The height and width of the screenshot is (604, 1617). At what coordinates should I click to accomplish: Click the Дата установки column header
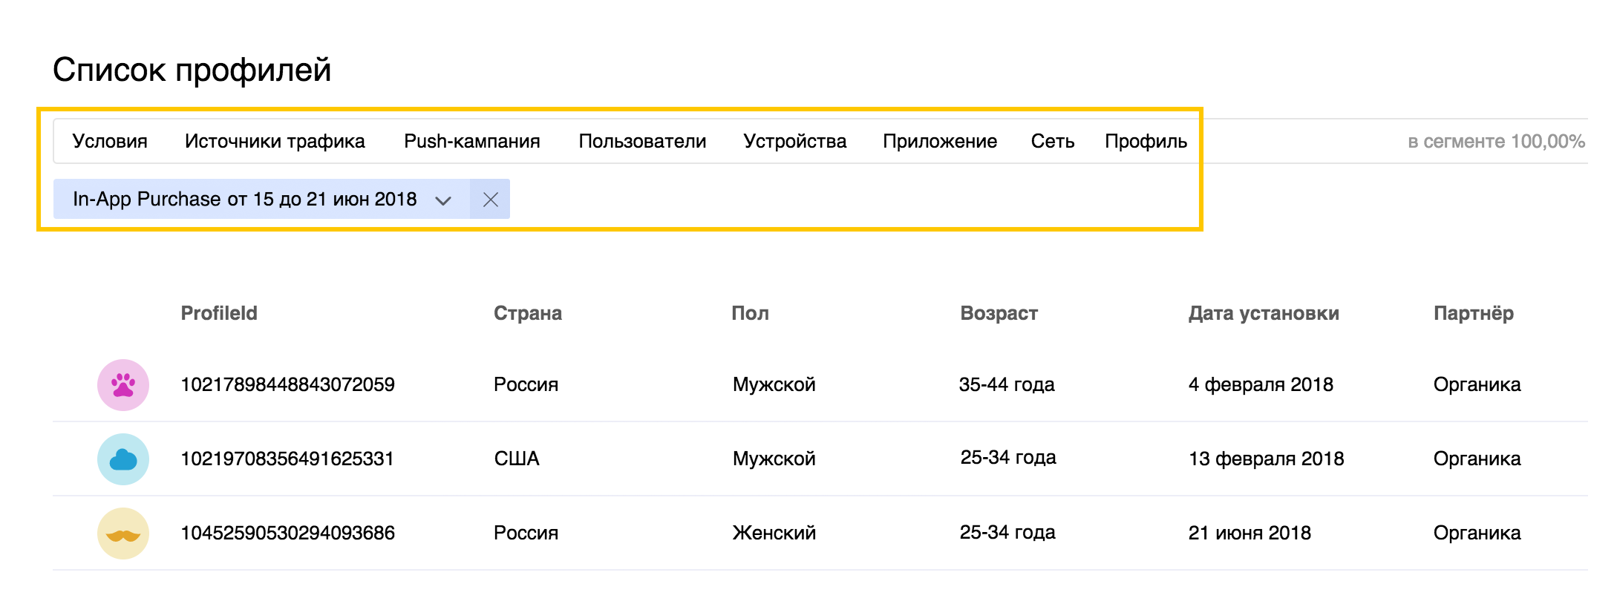pos(1264,314)
